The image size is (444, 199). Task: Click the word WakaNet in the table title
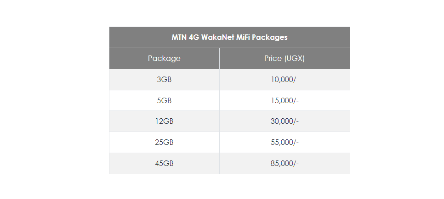tap(218, 37)
